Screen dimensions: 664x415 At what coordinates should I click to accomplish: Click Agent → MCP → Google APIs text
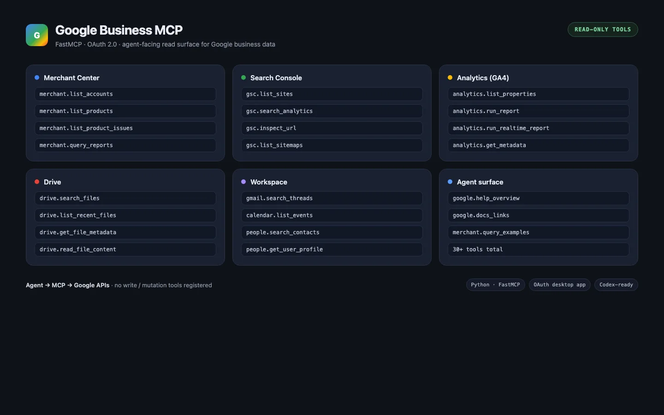click(x=68, y=285)
